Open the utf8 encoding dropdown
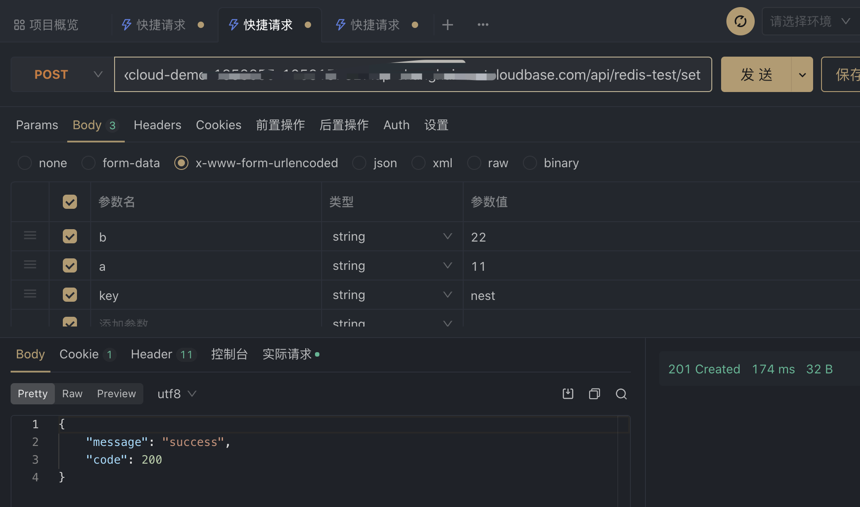The width and height of the screenshot is (860, 507). (x=177, y=394)
